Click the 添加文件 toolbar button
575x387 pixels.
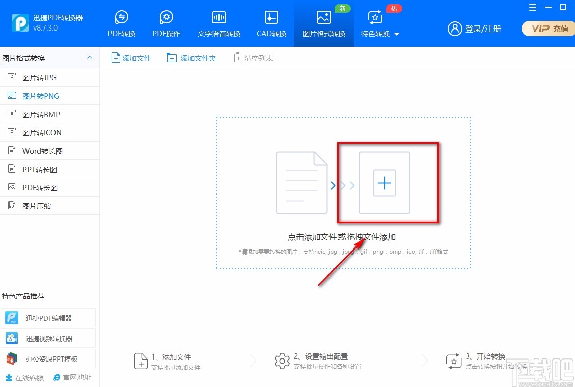tap(131, 58)
